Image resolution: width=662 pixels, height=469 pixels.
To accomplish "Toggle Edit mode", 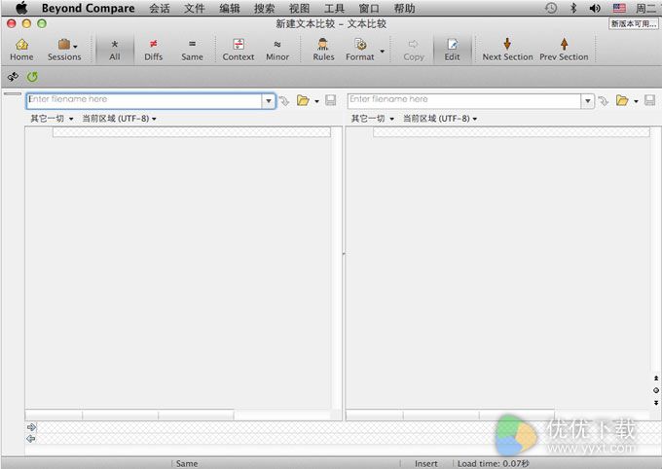I will [x=452, y=50].
